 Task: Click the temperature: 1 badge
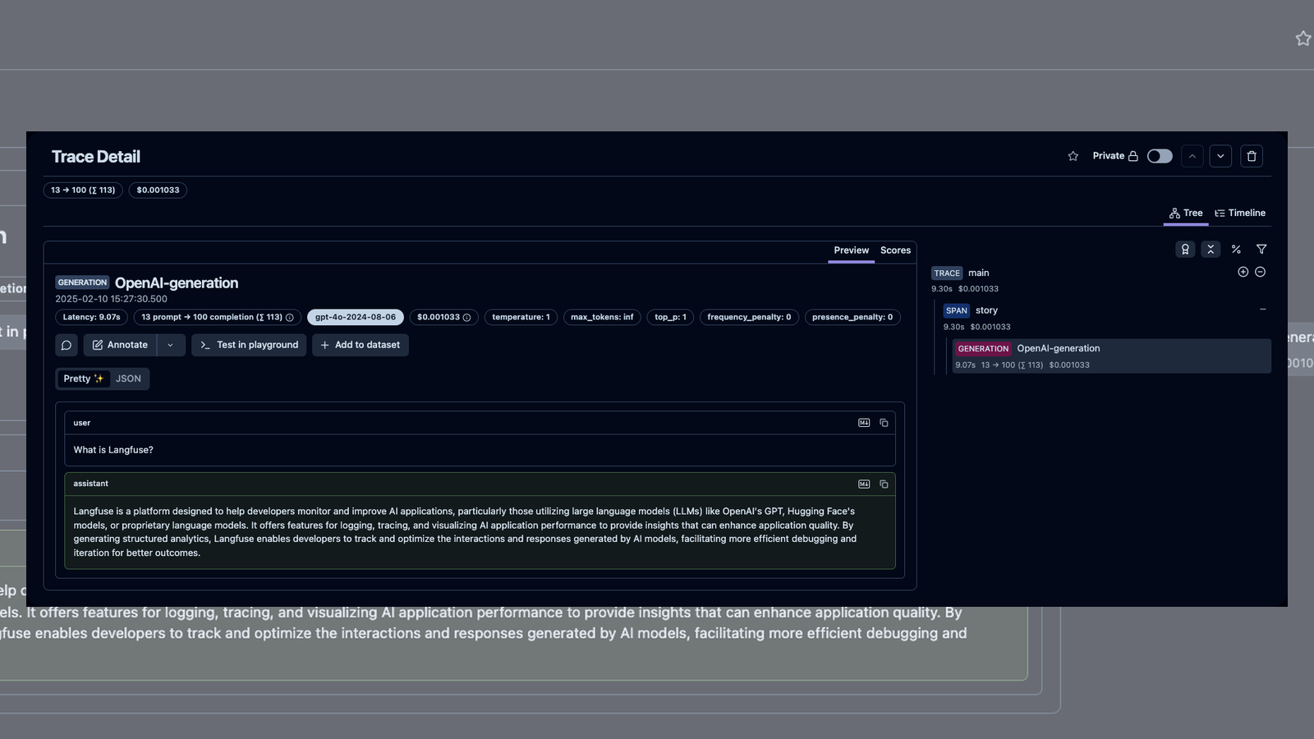521,317
